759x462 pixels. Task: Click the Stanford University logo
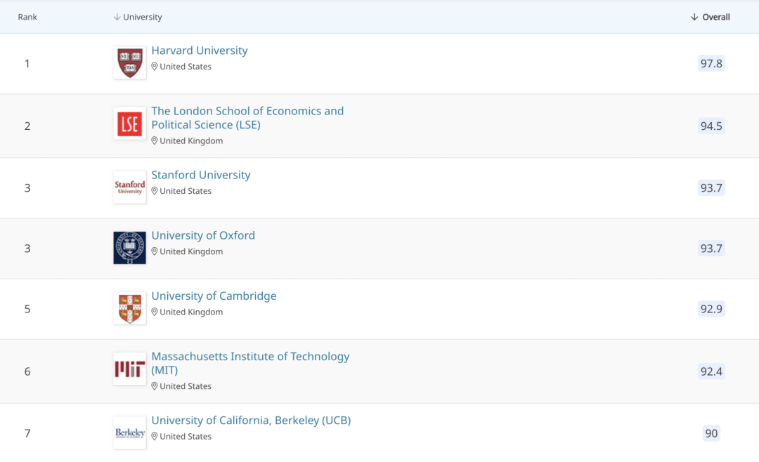pyautogui.click(x=129, y=187)
